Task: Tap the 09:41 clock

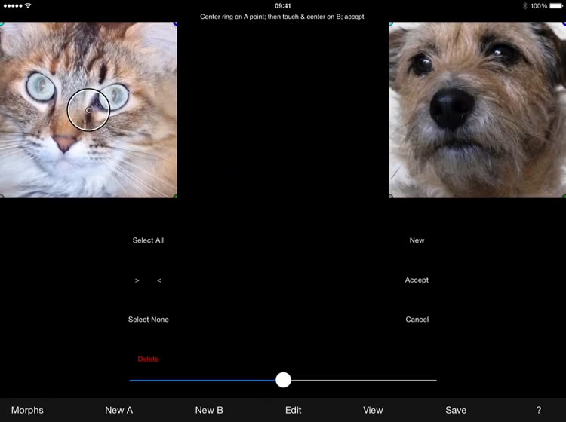Action: 283,6
